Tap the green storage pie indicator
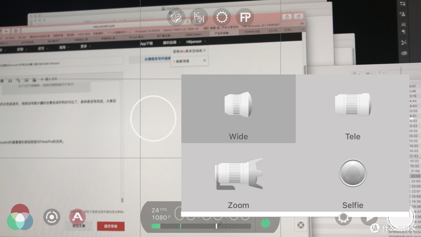Viewport: 421px width, 237px height. click(265, 223)
